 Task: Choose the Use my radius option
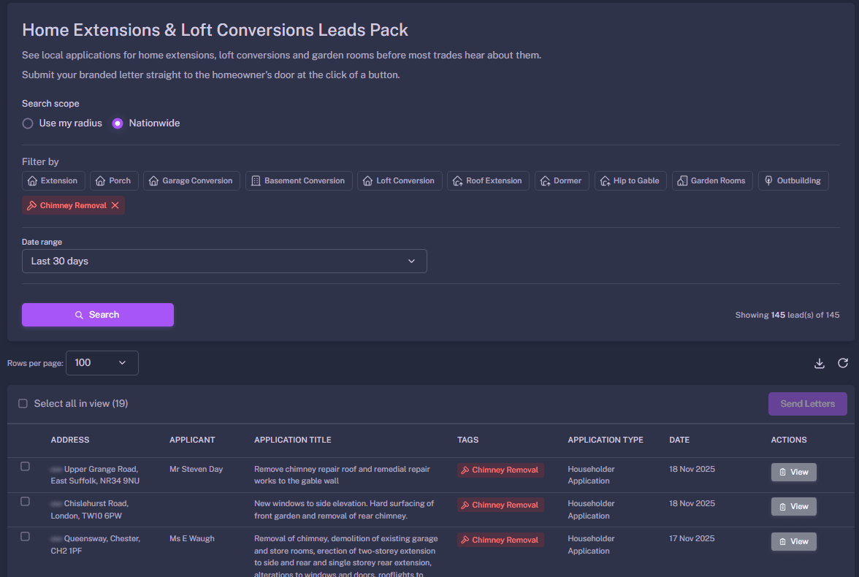coord(28,123)
